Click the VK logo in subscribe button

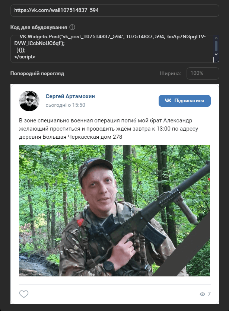168,100
